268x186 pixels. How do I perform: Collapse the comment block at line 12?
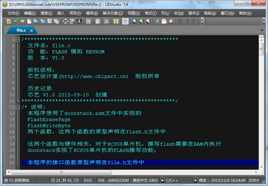click(x=17, y=107)
